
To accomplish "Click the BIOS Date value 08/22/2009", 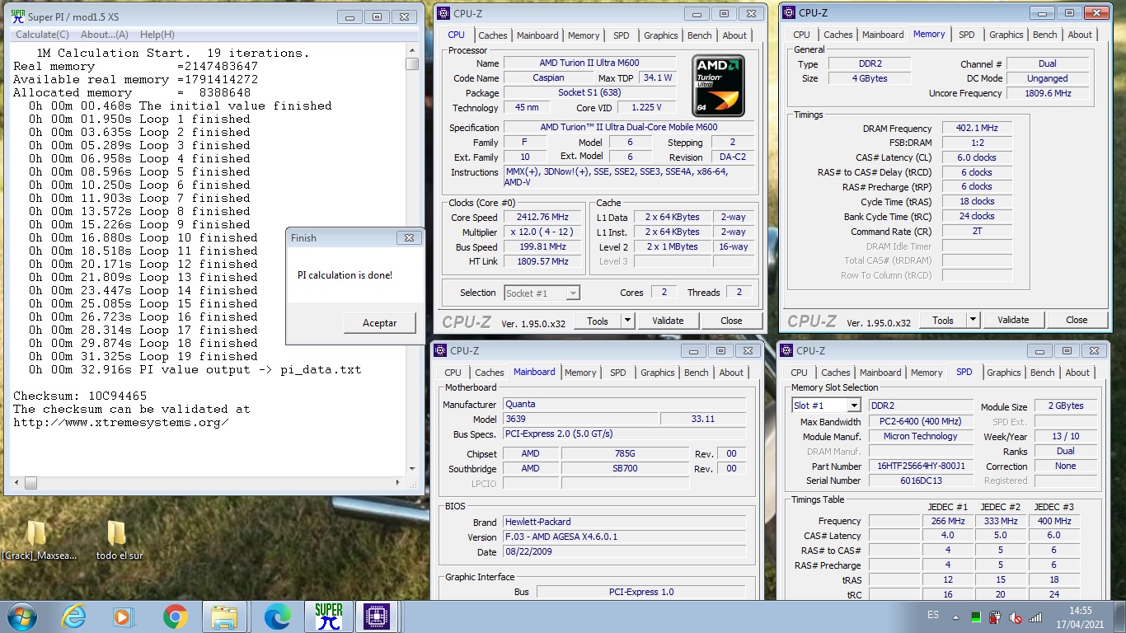I will [x=624, y=552].
